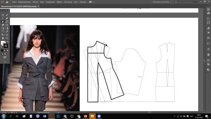
Task: Open the Stroke panel lines icon
Action: point(208,38)
